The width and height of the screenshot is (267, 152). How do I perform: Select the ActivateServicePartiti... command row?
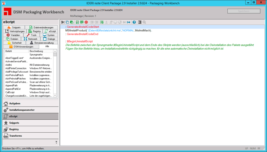click(x=29, y=61)
